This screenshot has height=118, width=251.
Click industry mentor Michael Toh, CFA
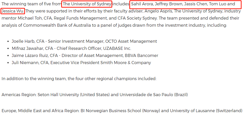tap(34, 18)
